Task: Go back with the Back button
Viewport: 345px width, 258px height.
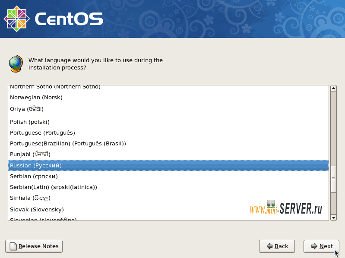Action: pos(277,246)
